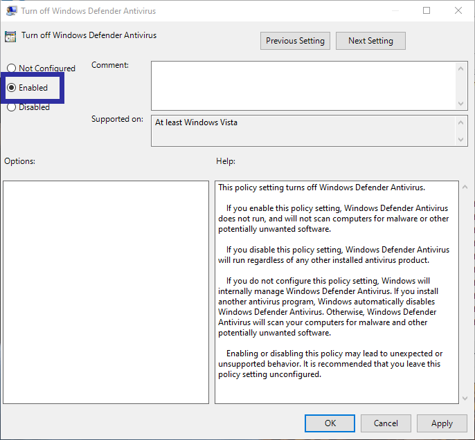Apply the policy setting
This screenshot has height=440, width=475.
442,423
